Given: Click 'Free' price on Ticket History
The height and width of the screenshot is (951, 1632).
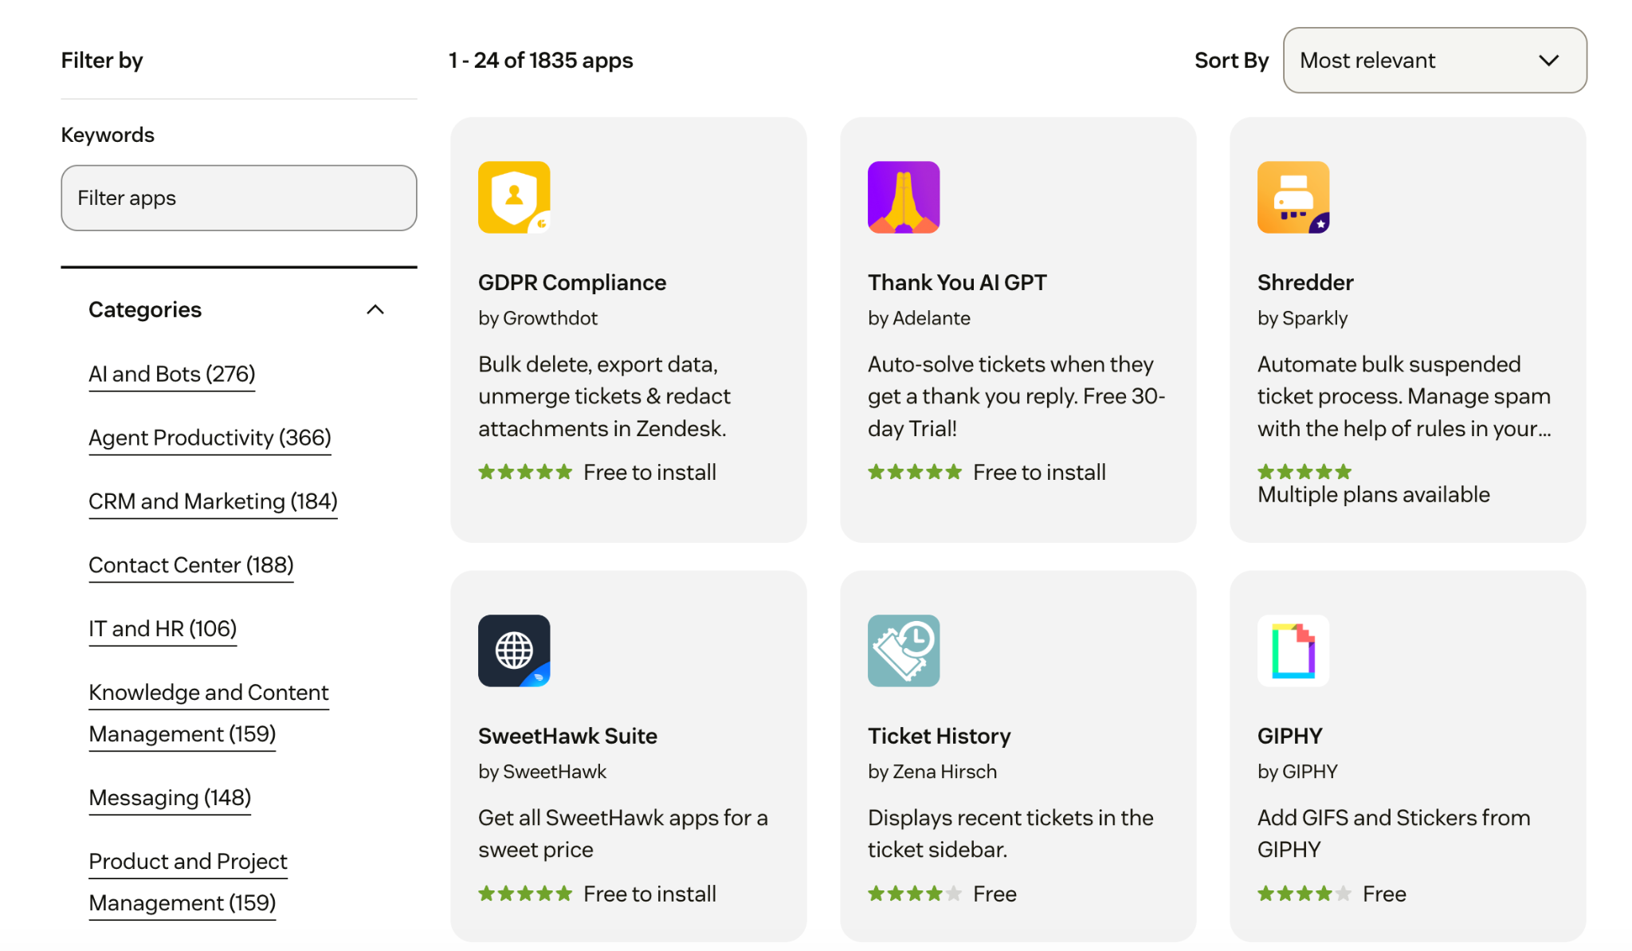Looking at the screenshot, I should coord(994,894).
